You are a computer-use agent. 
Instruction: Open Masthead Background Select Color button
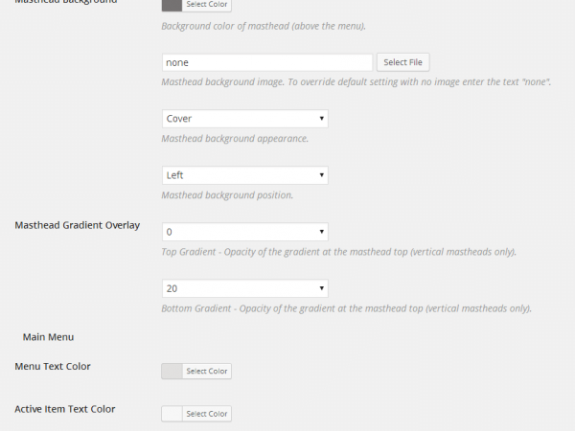(207, 5)
